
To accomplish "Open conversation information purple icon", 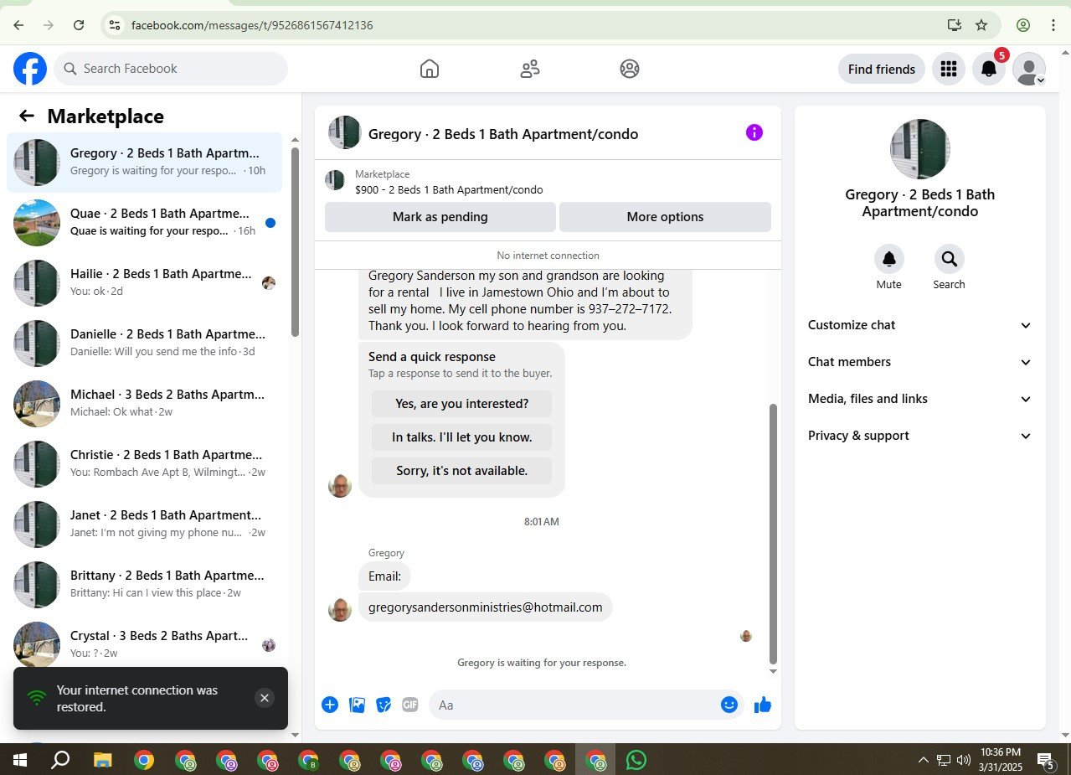I will (x=754, y=132).
